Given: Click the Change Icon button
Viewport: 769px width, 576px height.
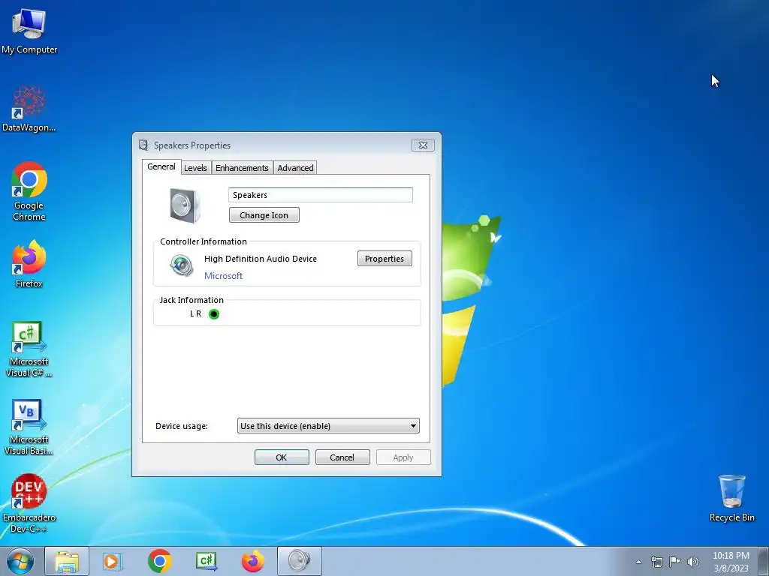Looking at the screenshot, I should click(264, 215).
